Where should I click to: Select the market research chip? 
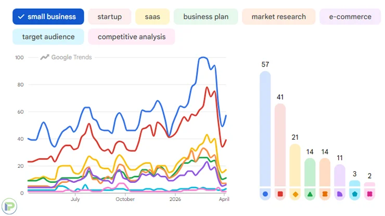pos(278,17)
